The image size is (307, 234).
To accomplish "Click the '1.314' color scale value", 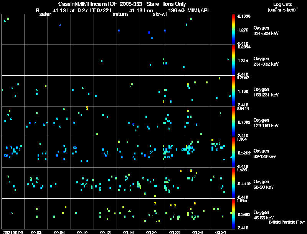I will 243,61.
